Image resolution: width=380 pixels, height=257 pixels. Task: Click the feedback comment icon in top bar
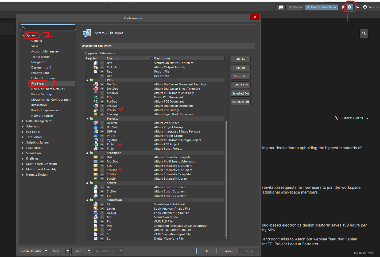pos(281,7)
